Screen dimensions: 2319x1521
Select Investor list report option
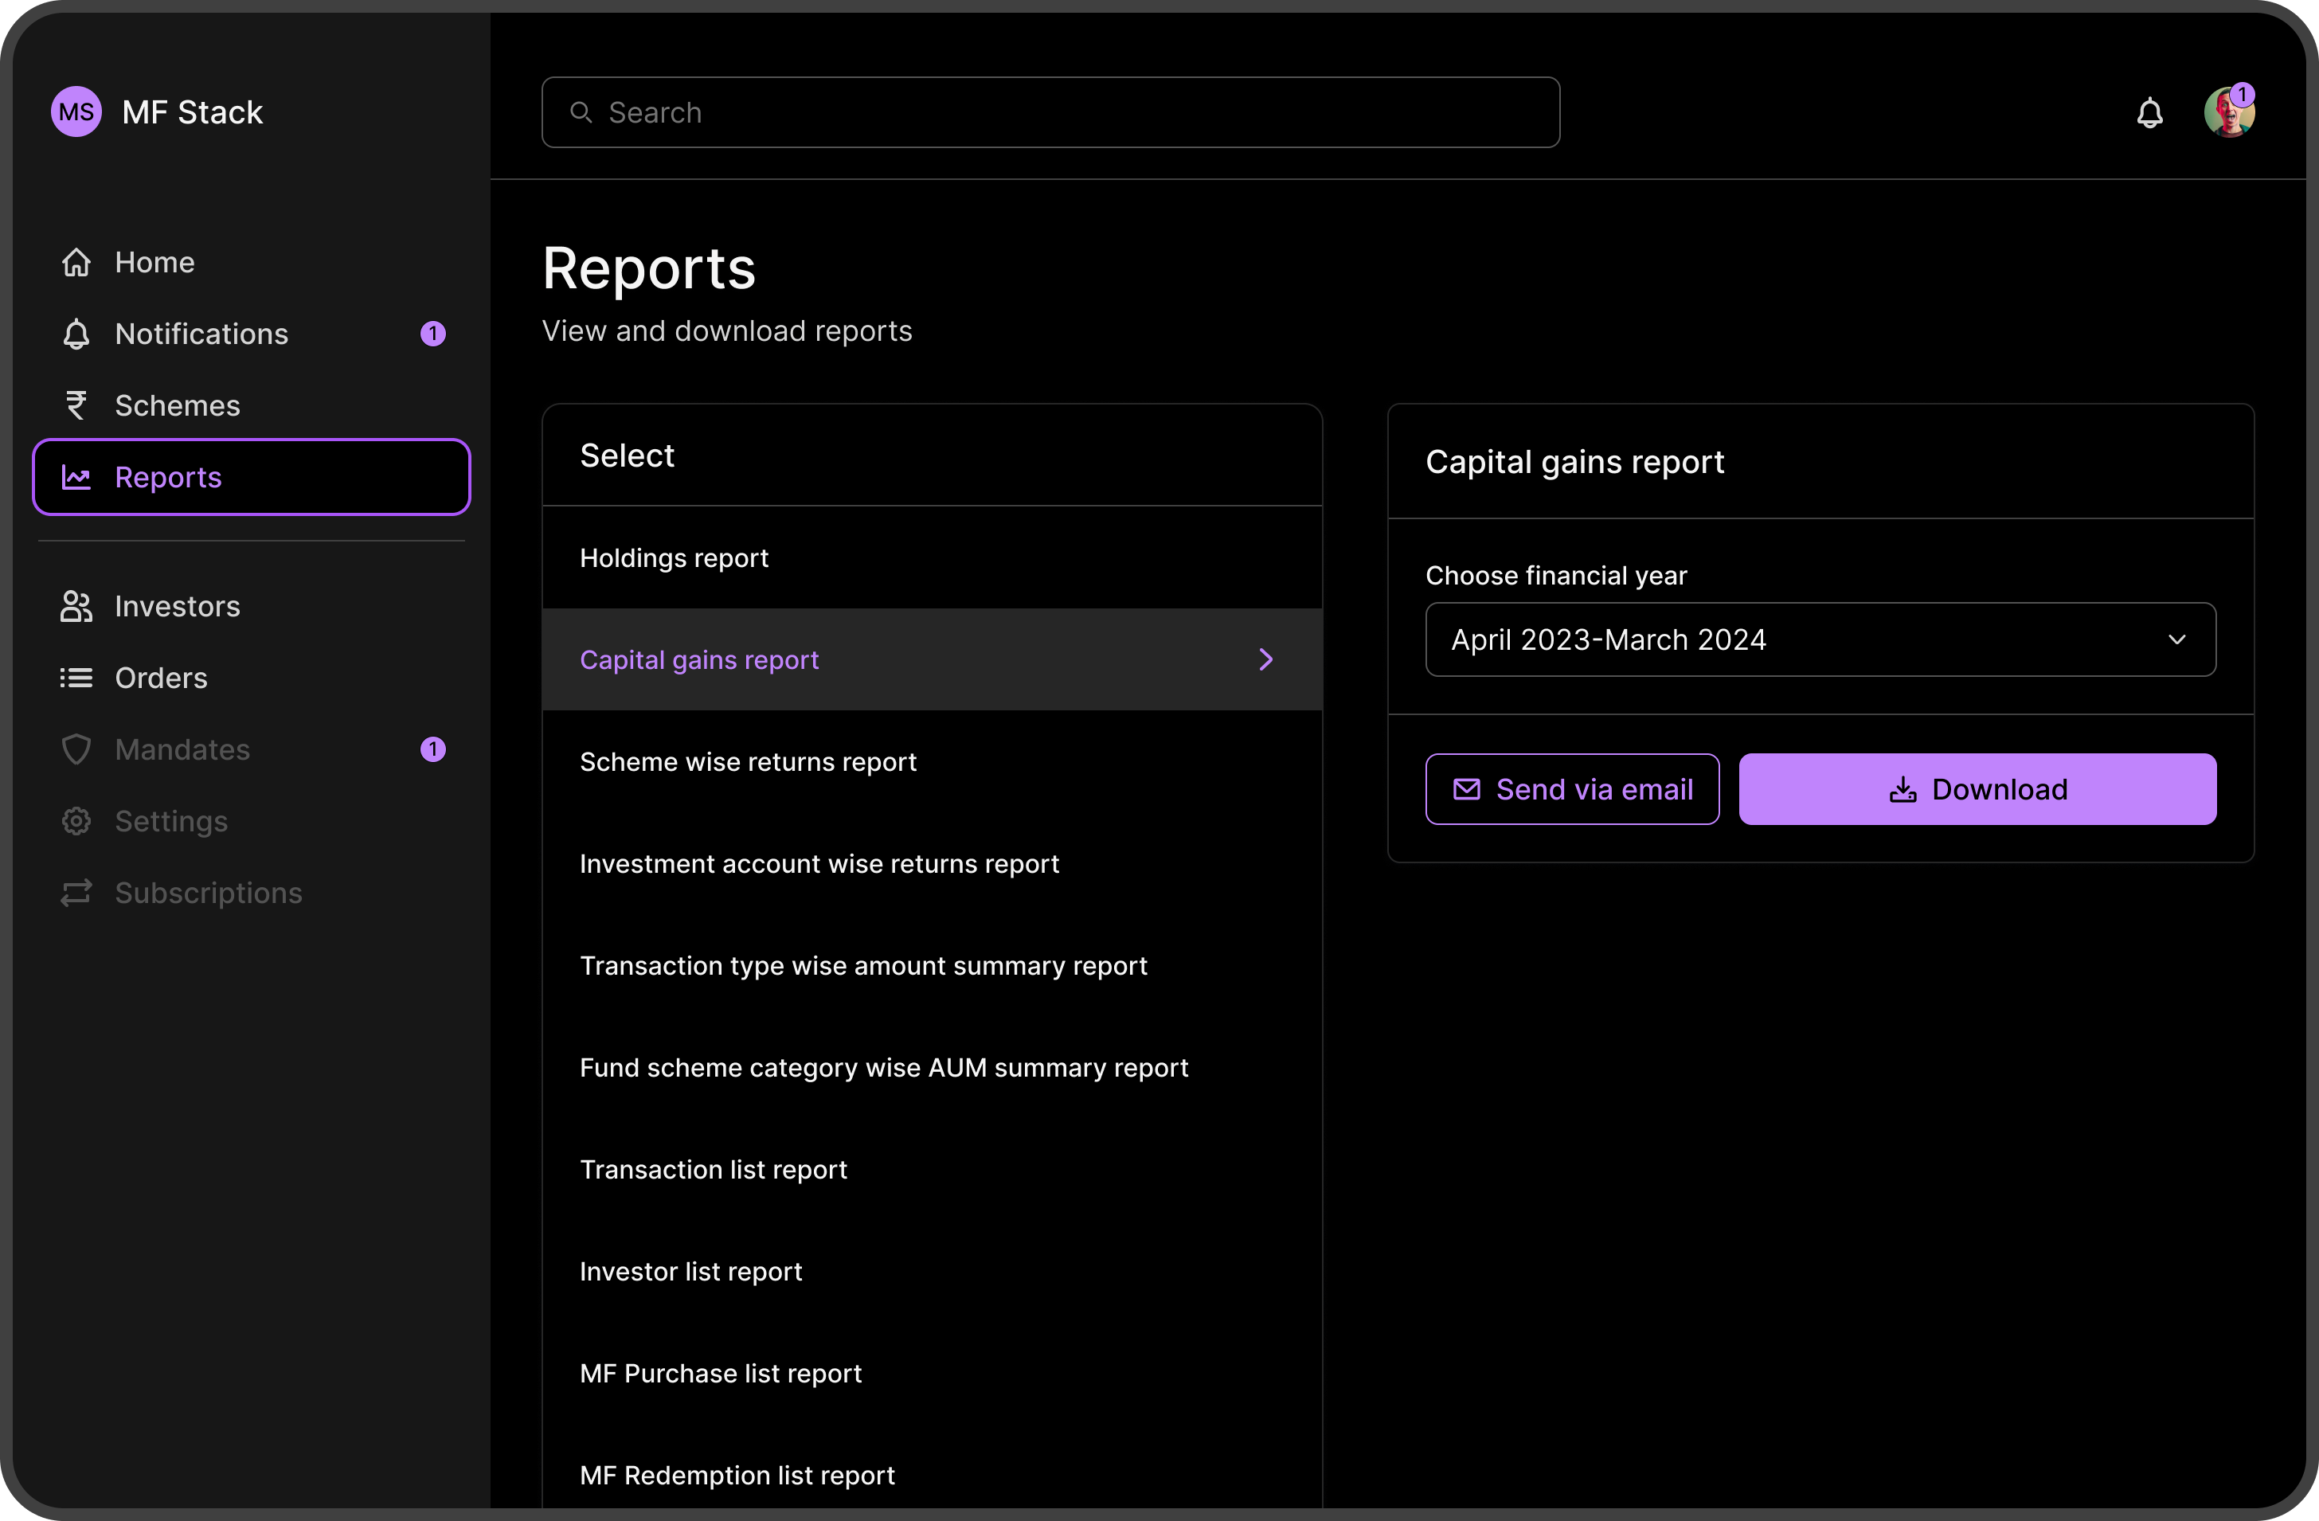click(x=689, y=1270)
